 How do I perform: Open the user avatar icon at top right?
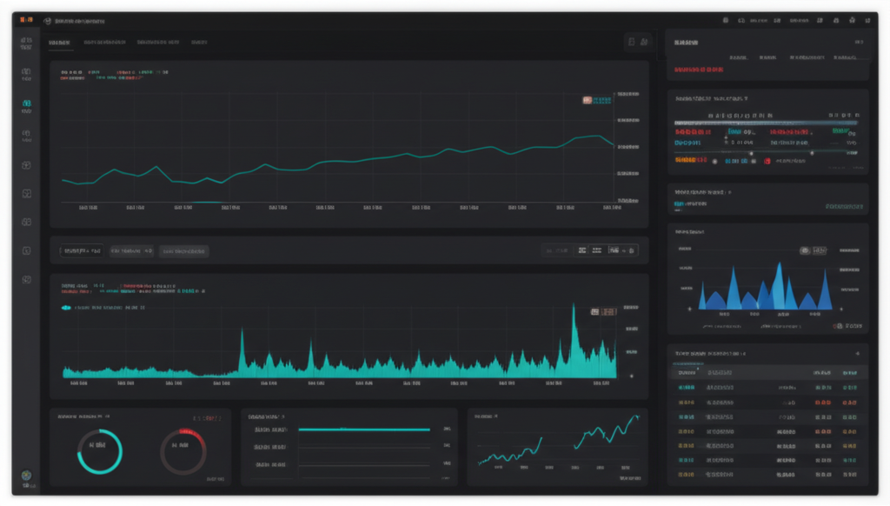pos(867,19)
